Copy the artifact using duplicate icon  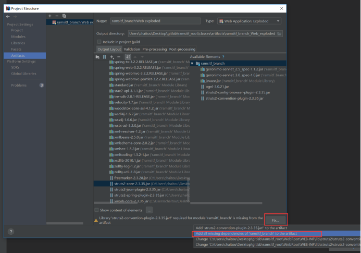(64, 16)
